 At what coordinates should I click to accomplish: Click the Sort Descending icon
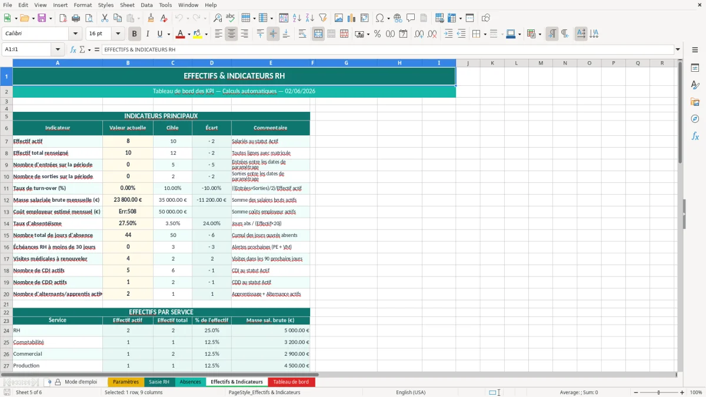pos(309,18)
